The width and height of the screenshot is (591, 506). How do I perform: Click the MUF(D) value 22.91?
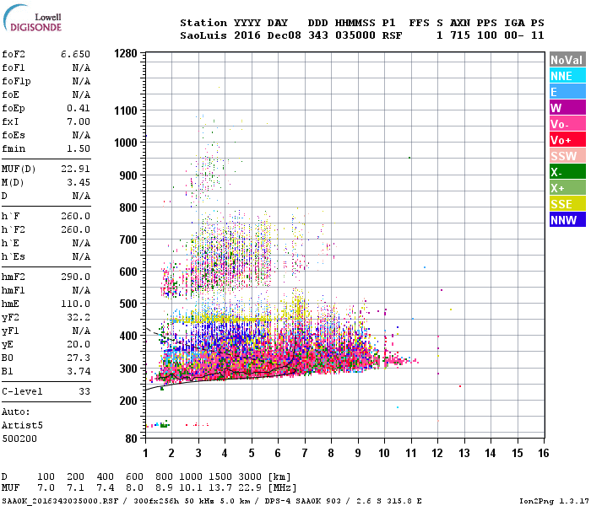tap(75, 169)
